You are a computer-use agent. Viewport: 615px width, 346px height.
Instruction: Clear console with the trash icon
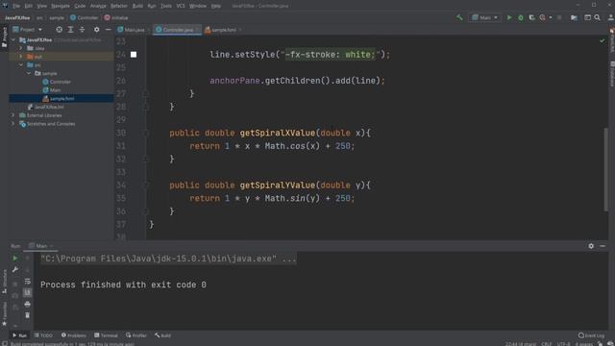27,315
